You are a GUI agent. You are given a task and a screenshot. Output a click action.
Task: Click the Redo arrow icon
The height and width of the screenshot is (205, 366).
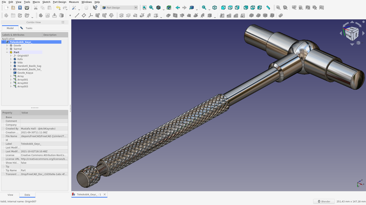pyautogui.click(x=65, y=8)
